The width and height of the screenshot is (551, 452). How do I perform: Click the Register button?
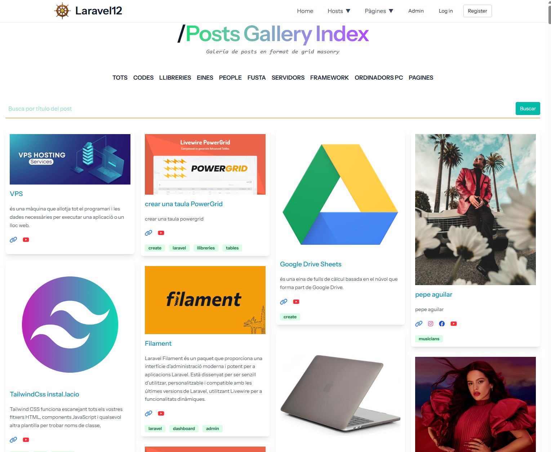point(477,11)
